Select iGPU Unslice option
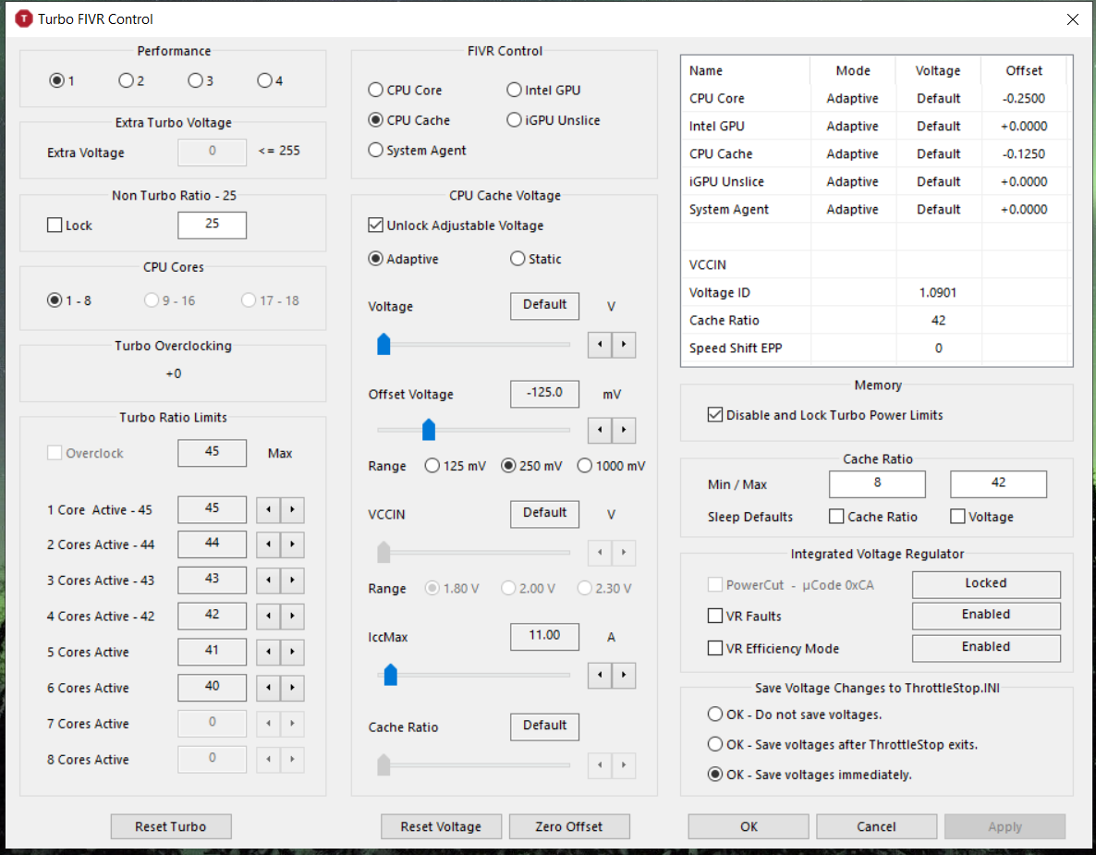This screenshot has width=1096, height=855. pos(553,120)
